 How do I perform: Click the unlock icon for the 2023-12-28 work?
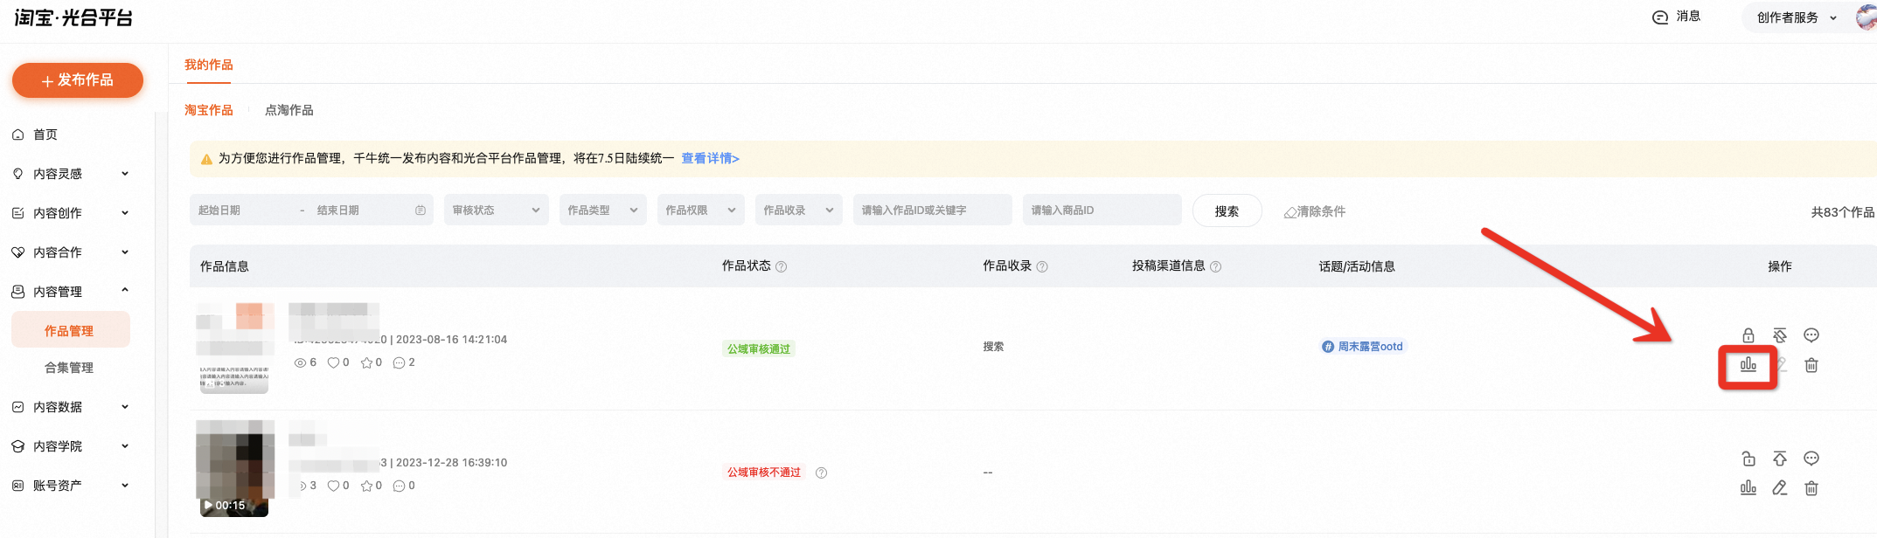[x=1748, y=459]
